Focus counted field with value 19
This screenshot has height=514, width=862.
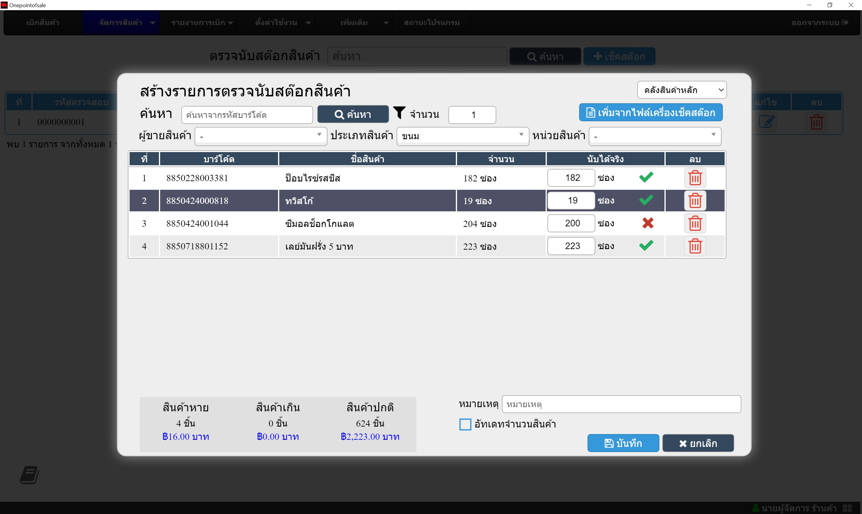(x=571, y=201)
